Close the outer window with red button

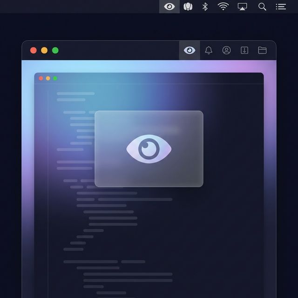[34, 50]
